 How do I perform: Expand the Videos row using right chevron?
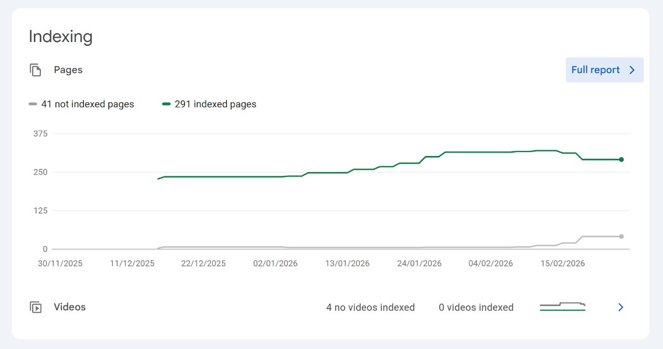pos(620,308)
